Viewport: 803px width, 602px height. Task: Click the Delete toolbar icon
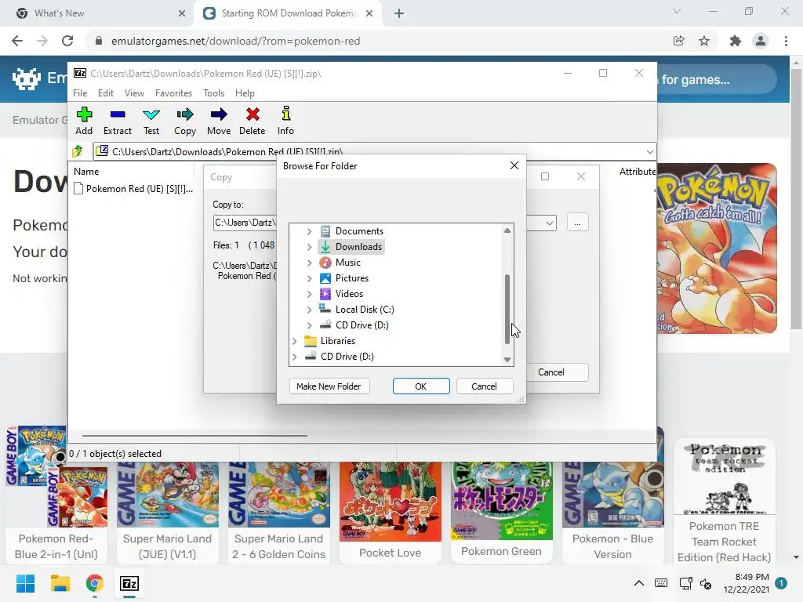click(253, 121)
